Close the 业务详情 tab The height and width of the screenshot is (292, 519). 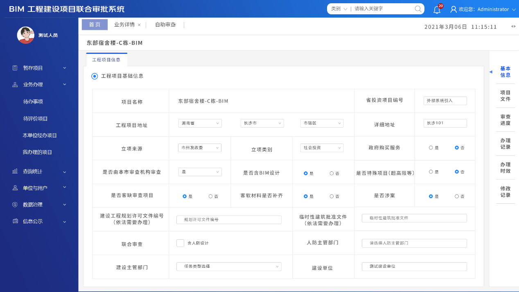click(x=139, y=25)
